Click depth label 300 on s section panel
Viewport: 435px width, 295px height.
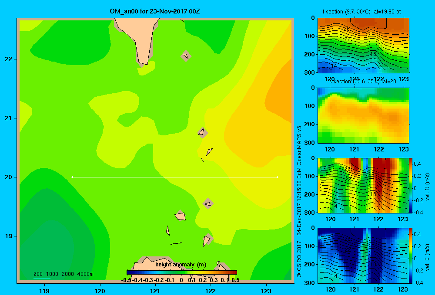pyautogui.click(x=310, y=143)
